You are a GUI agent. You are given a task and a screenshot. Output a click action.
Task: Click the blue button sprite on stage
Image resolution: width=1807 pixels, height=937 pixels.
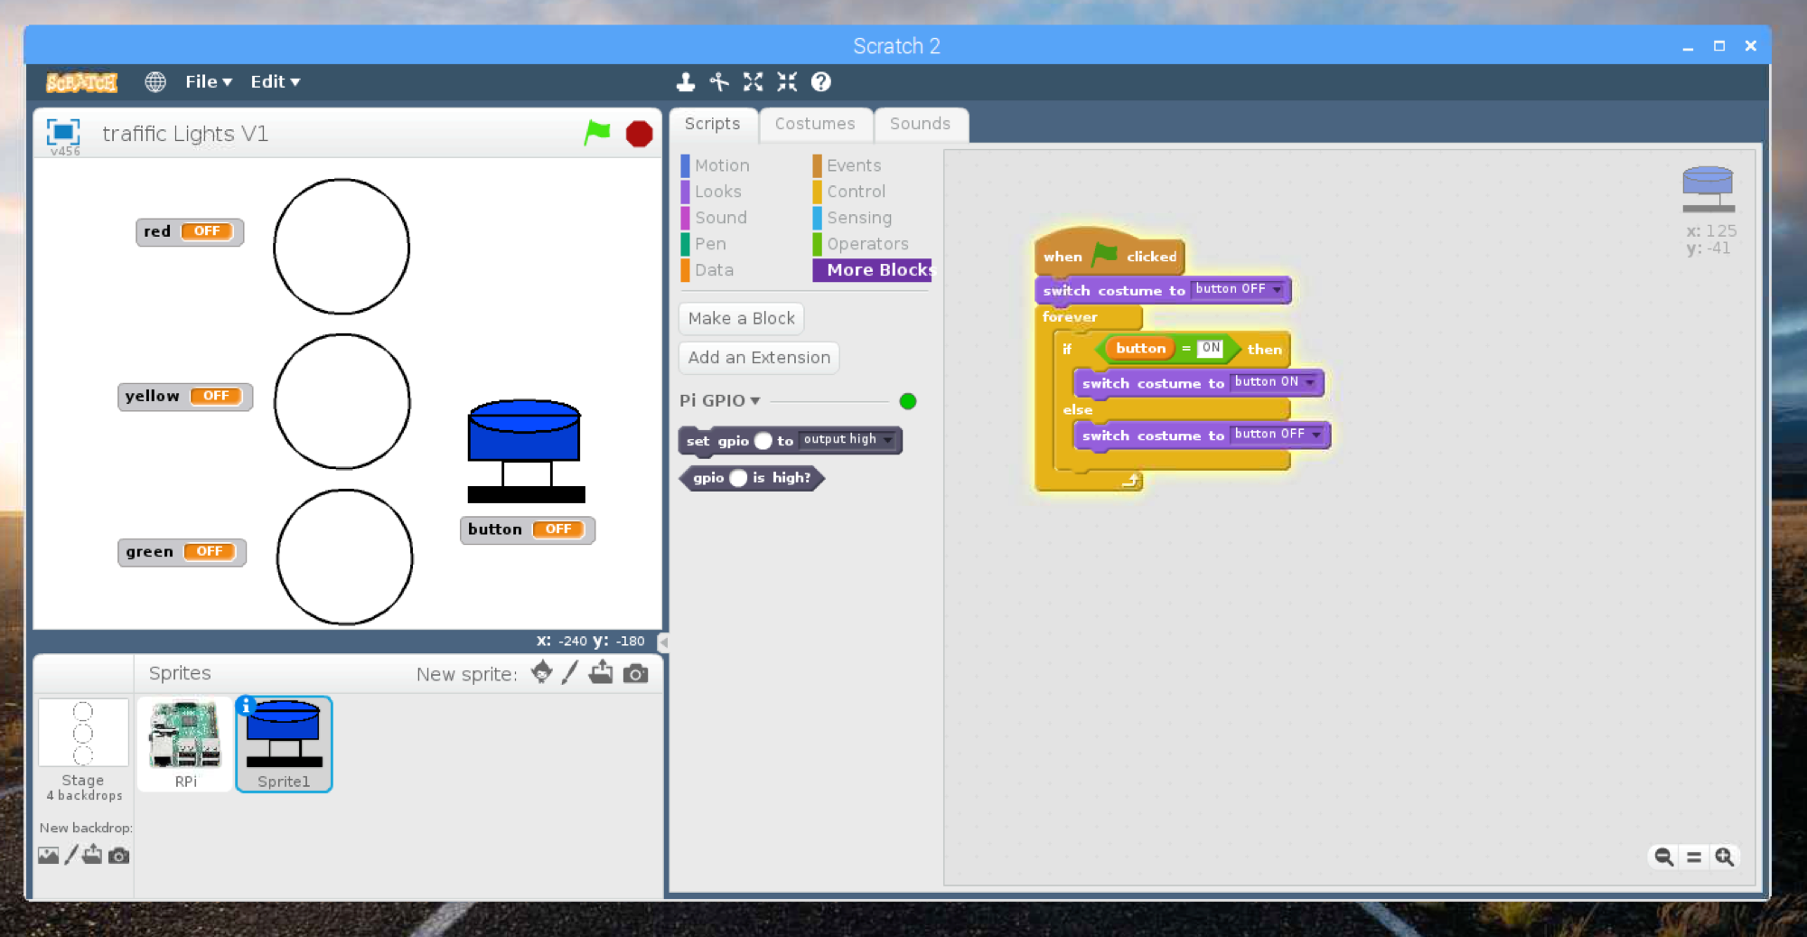pyautogui.click(x=526, y=451)
